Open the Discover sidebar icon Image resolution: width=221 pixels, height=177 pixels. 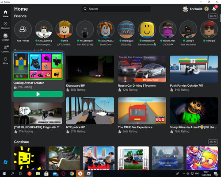click(5, 24)
